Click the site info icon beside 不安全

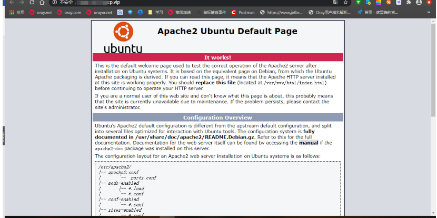point(55,3)
